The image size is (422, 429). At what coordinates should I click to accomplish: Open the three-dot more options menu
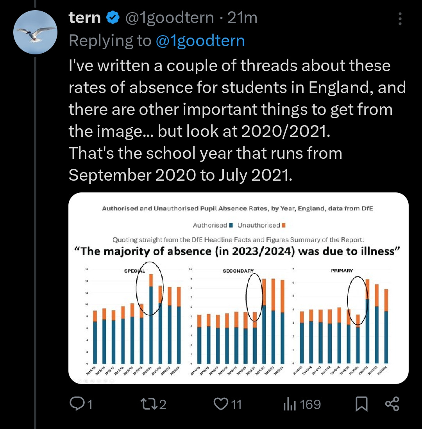(400, 19)
